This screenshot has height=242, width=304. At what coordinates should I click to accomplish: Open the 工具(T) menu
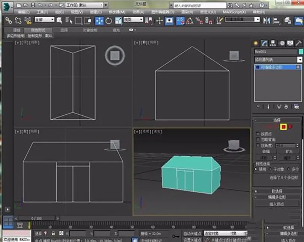[x=42, y=12]
